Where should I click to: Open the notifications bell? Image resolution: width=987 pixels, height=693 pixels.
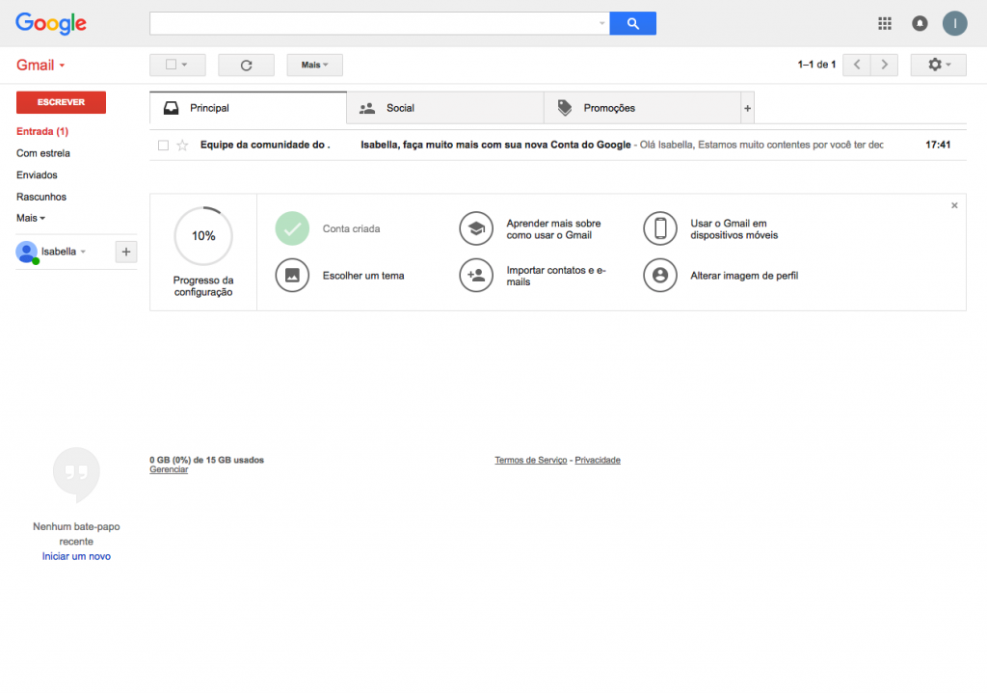pyautogui.click(x=920, y=23)
